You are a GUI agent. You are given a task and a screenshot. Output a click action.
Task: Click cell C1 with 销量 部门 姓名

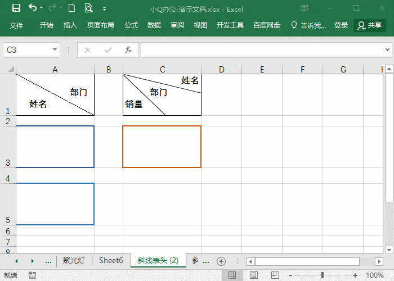click(162, 94)
